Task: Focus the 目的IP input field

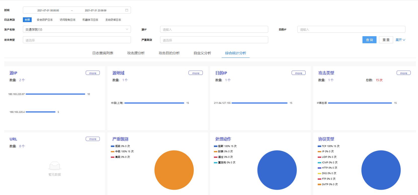Action: tap(351, 29)
